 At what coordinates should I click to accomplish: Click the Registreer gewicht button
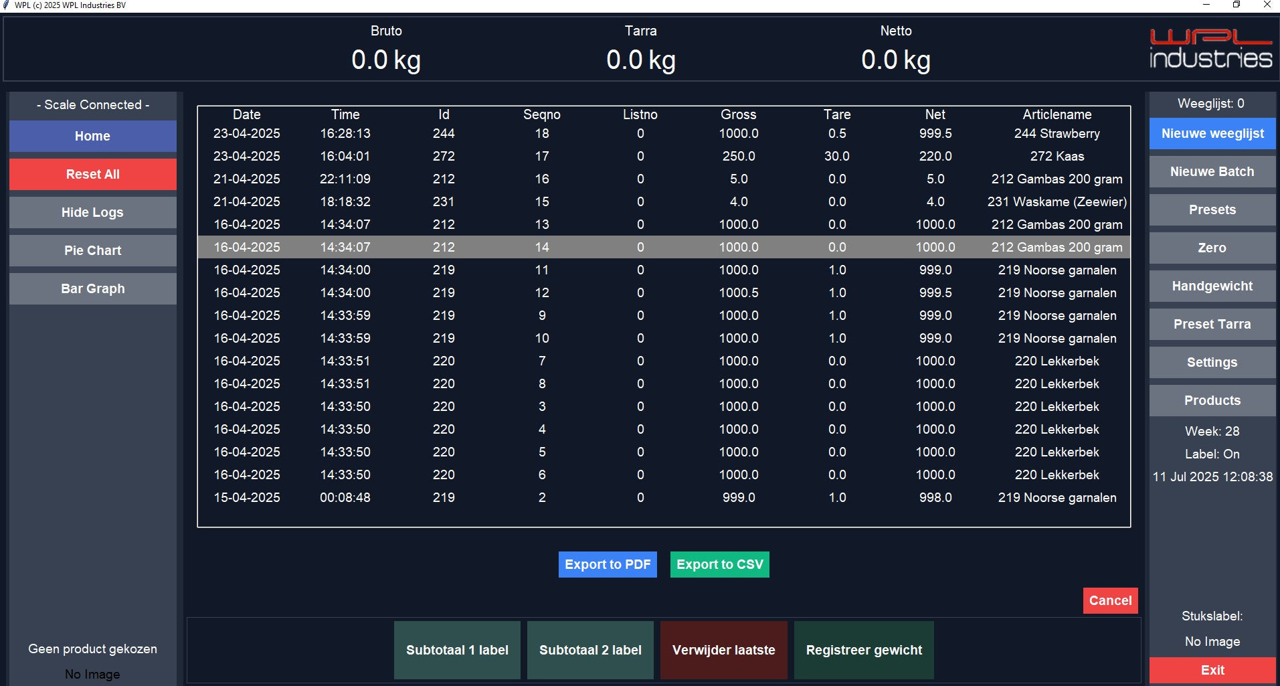coord(864,650)
